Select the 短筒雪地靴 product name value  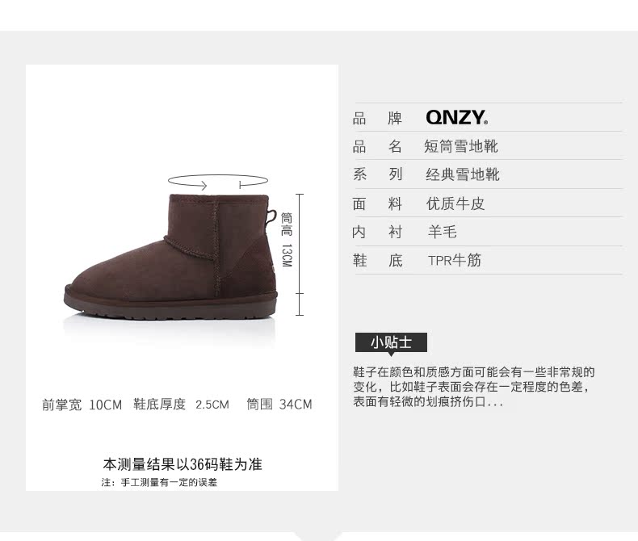click(461, 146)
